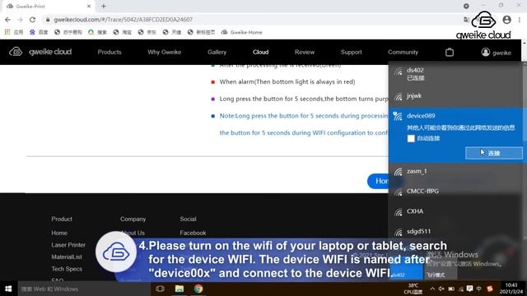Viewport: 527px width, 296px height.
Task: Open the shopping bag cart icon
Action: pyautogui.click(x=450, y=53)
